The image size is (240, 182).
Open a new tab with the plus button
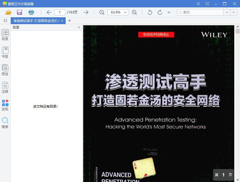[69, 21]
